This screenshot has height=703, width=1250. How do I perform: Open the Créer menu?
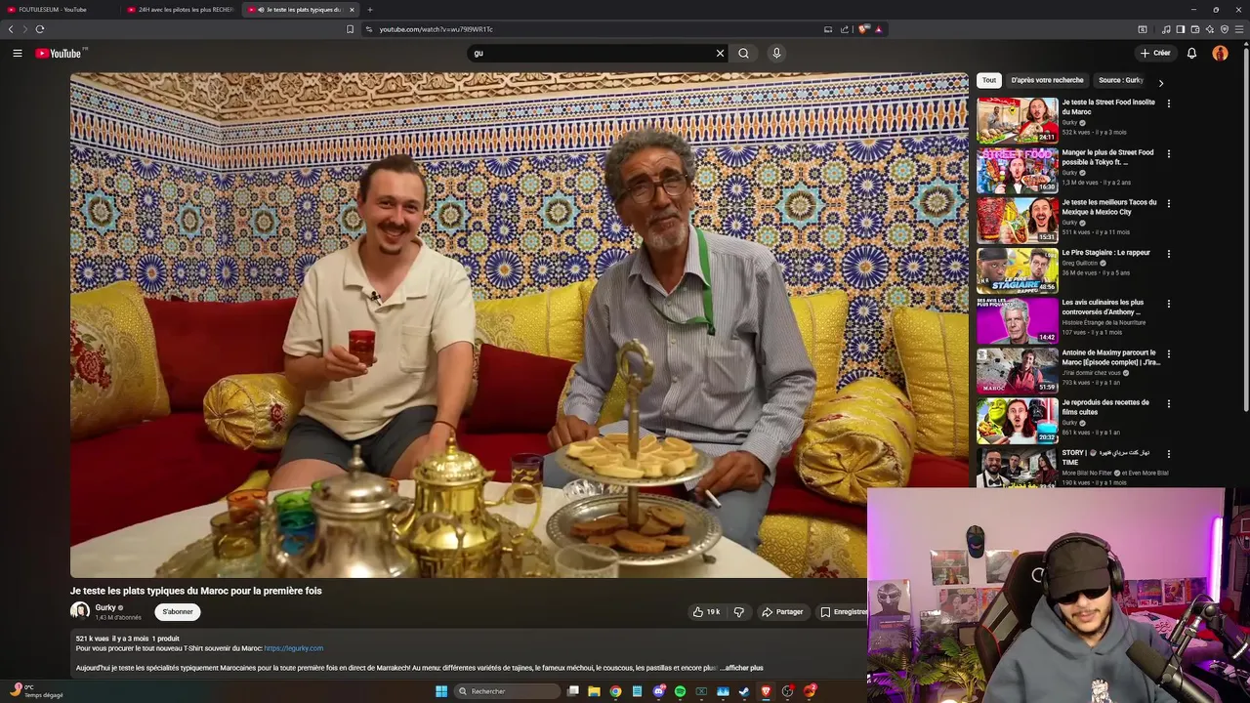1155,53
